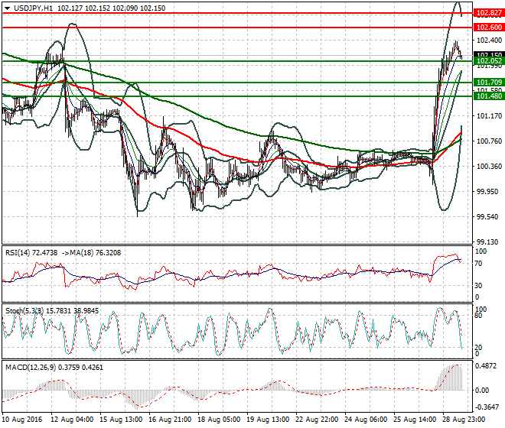Click the 102.400 price scale value
Screen dimensions: 505x428
click(x=489, y=41)
